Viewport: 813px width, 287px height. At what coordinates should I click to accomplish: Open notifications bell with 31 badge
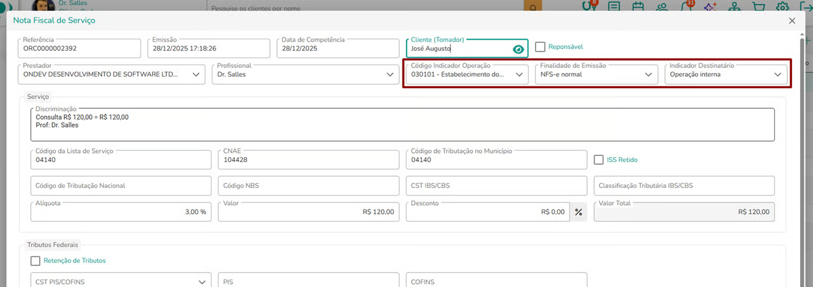click(x=686, y=7)
